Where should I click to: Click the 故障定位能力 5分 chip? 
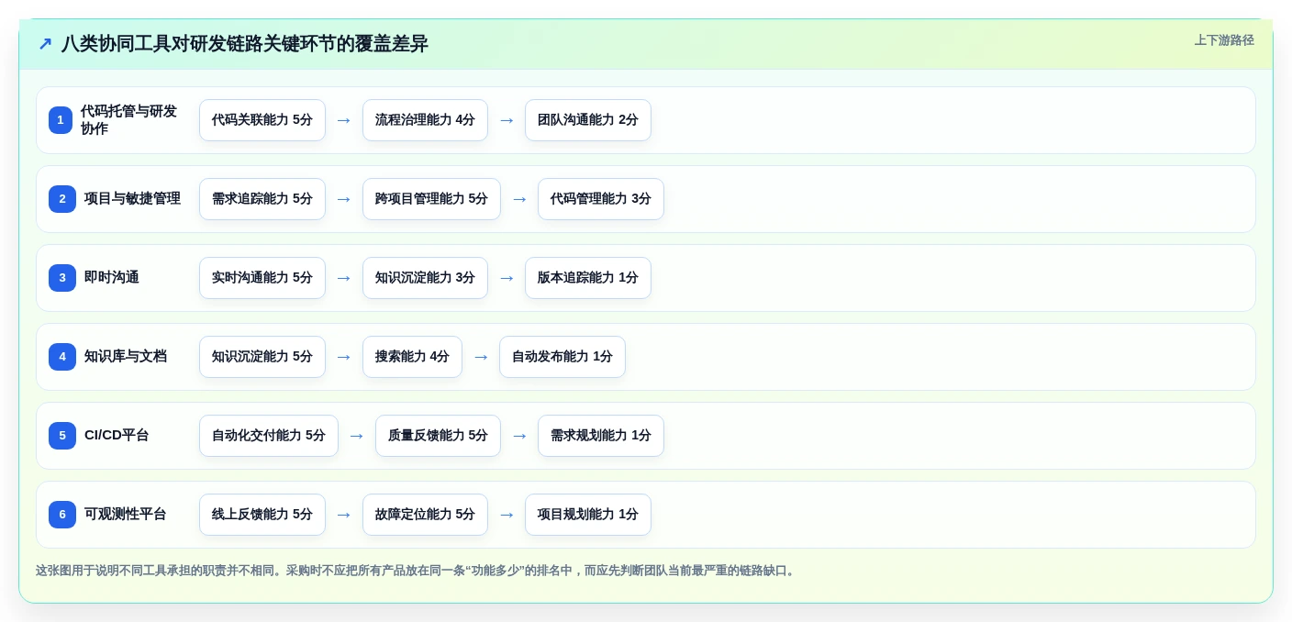[425, 515]
